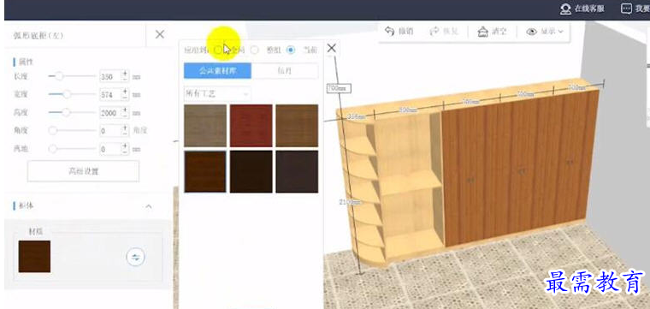
Task: Click the 宽度 value field showing 574
Action: tap(109, 94)
